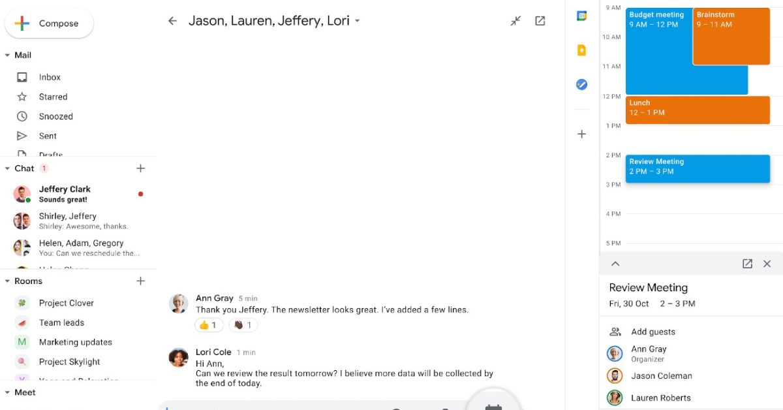Collapse the Meet section
Viewport: 783px width, 410px height.
click(x=7, y=392)
